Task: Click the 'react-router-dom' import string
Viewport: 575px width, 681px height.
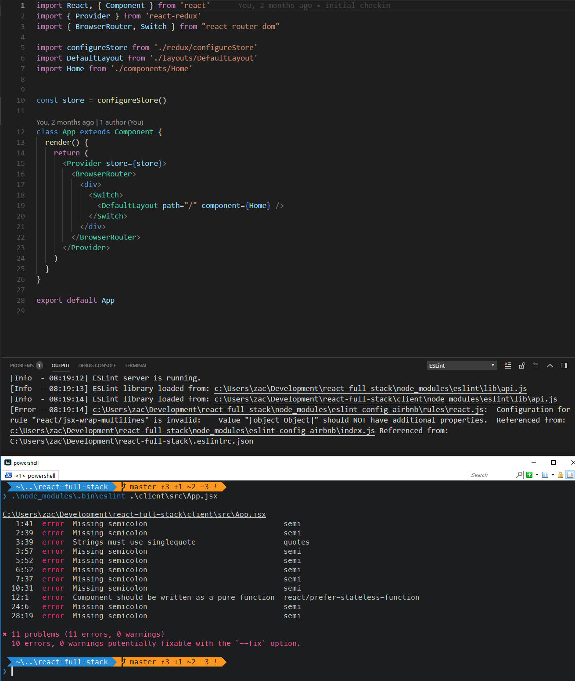Action: 241,27
